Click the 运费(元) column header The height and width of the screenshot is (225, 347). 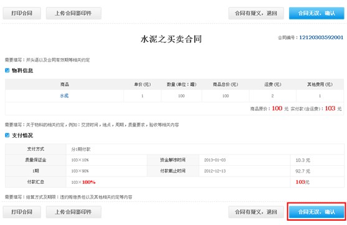[273, 84]
